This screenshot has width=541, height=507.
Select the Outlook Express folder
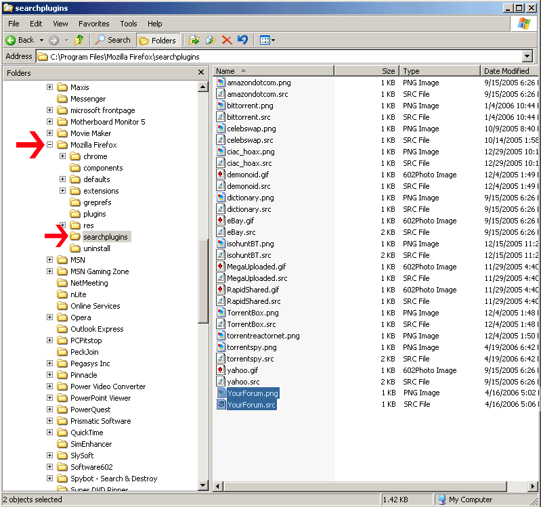pos(97,329)
